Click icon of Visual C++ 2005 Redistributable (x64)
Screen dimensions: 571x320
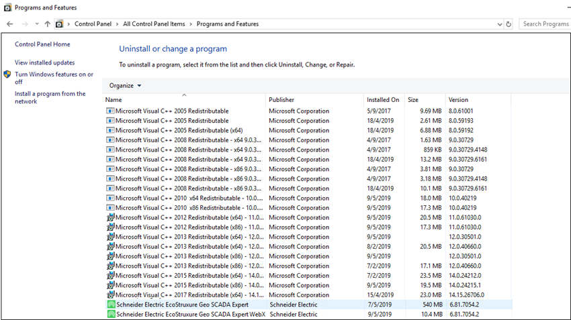(x=110, y=130)
